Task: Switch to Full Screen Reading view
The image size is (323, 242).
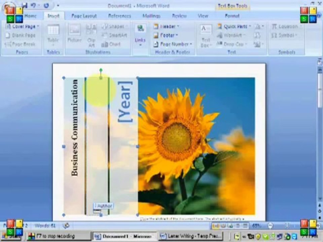Action: [x=223, y=226]
